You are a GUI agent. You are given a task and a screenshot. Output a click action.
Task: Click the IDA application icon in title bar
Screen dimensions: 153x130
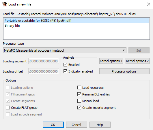tap(5, 4)
